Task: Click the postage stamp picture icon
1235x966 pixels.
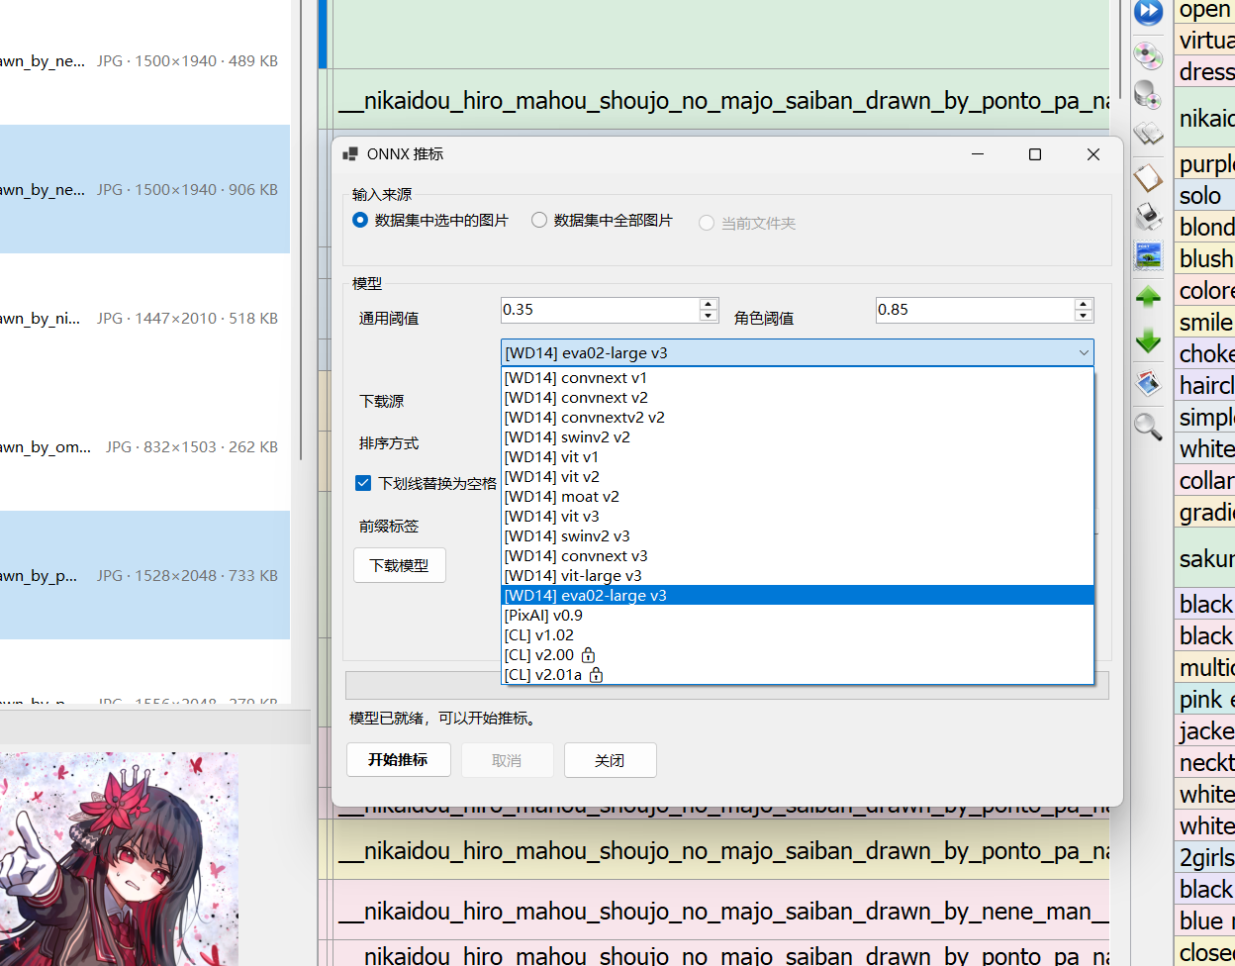Action: point(1148,254)
